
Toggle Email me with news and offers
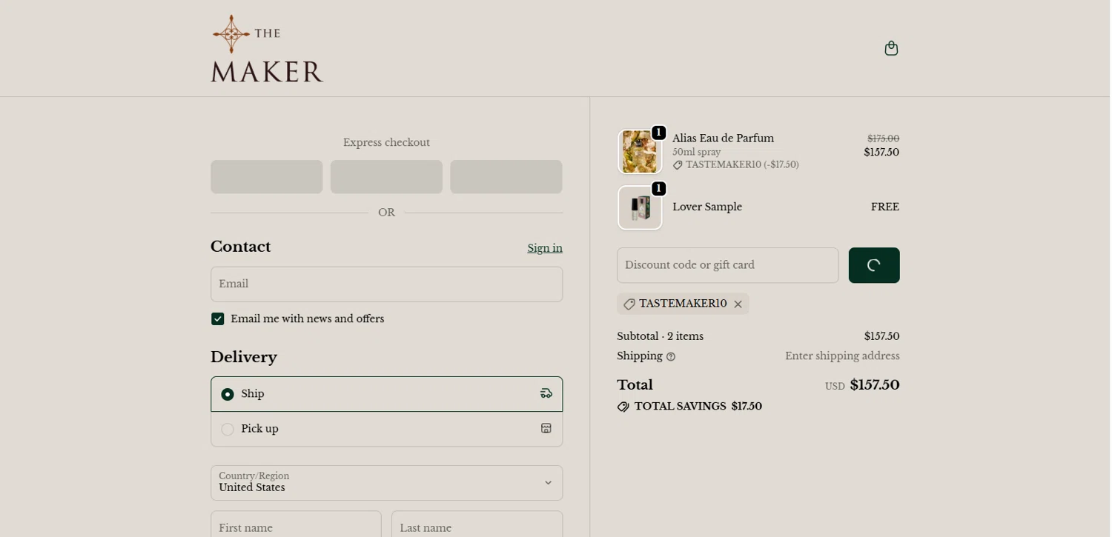click(217, 319)
